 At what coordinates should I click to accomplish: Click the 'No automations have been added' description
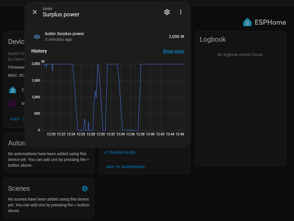point(49,159)
